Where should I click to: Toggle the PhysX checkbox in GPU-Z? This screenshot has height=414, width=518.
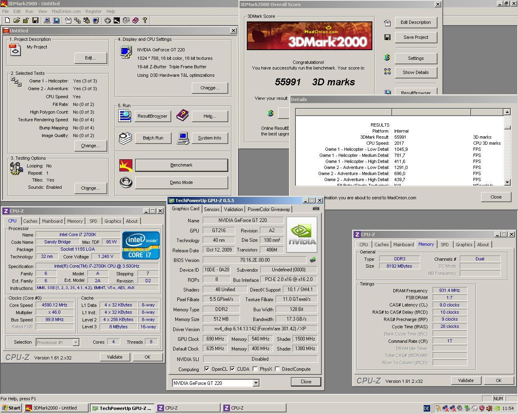point(255,369)
